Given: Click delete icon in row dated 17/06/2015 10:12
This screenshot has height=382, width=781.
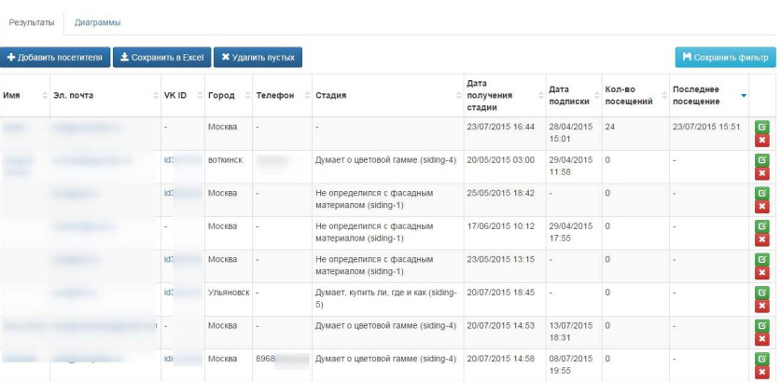Looking at the screenshot, I should tap(762, 240).
